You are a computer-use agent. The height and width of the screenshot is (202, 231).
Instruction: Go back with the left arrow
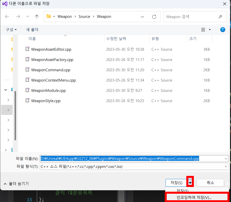point(7,17)
